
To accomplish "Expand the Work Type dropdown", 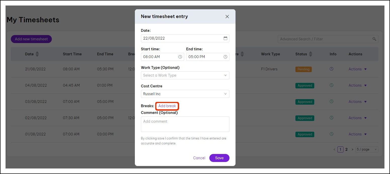I will (185, 75).
